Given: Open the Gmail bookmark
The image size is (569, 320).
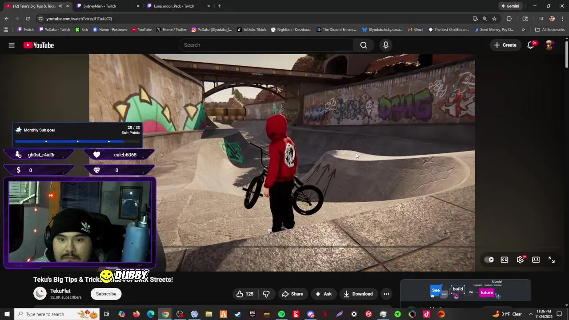Looking at the screenshot, I should click(x=415, y=30).
